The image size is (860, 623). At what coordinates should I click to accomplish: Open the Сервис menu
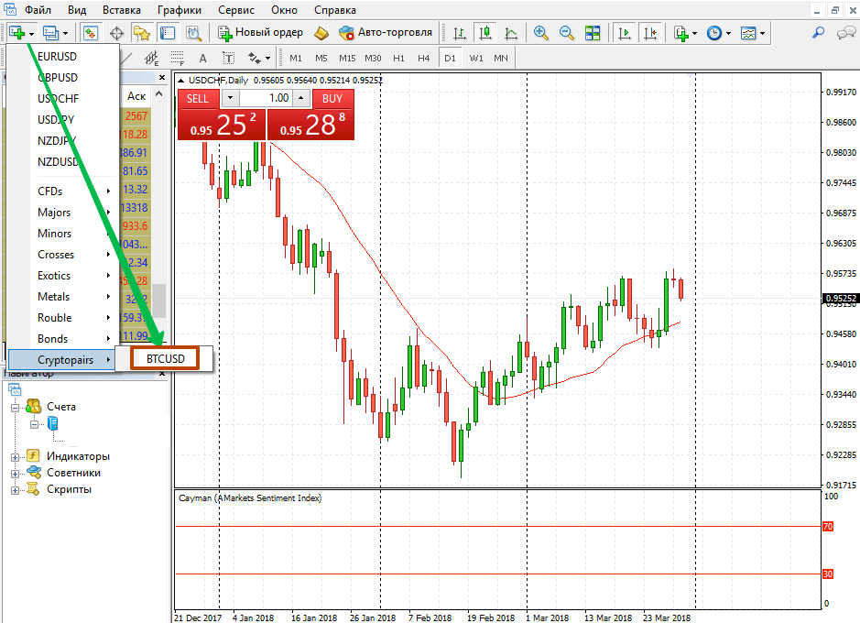coord(236,10)
